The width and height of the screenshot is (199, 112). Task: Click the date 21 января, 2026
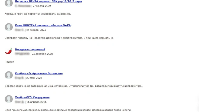(36, 30)
